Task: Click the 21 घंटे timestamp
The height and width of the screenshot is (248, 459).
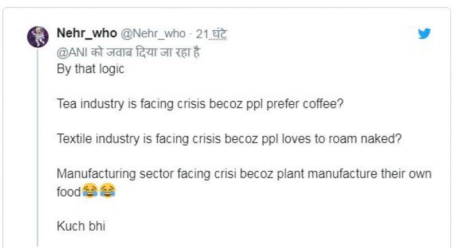Action: (x=212, y=34)
